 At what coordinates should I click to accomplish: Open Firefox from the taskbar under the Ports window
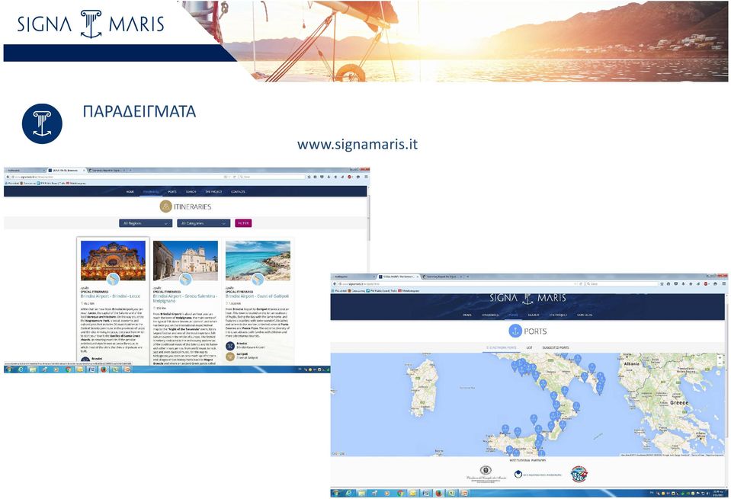tap(439, 494)
